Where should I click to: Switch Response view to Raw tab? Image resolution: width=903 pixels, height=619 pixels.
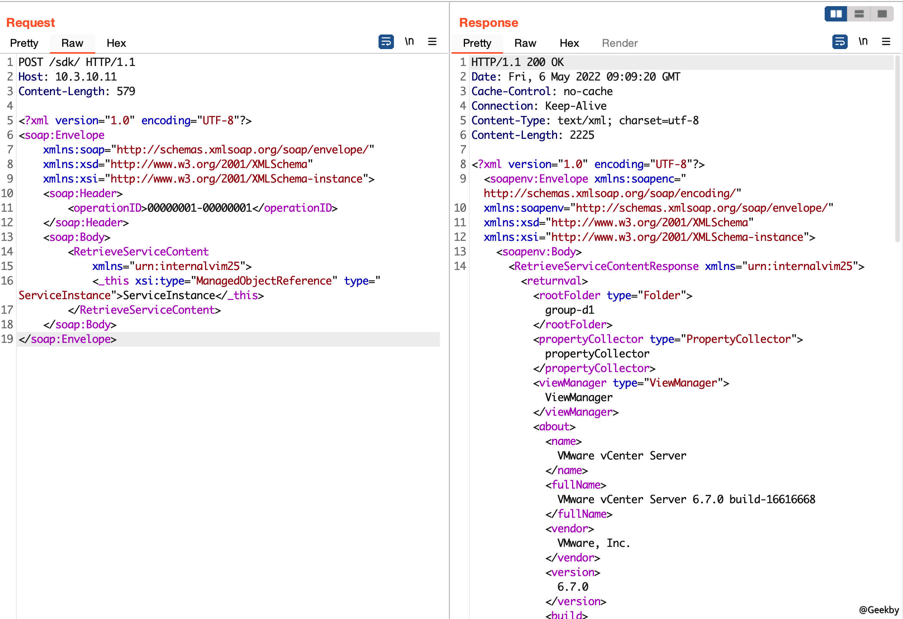[525, 43]
